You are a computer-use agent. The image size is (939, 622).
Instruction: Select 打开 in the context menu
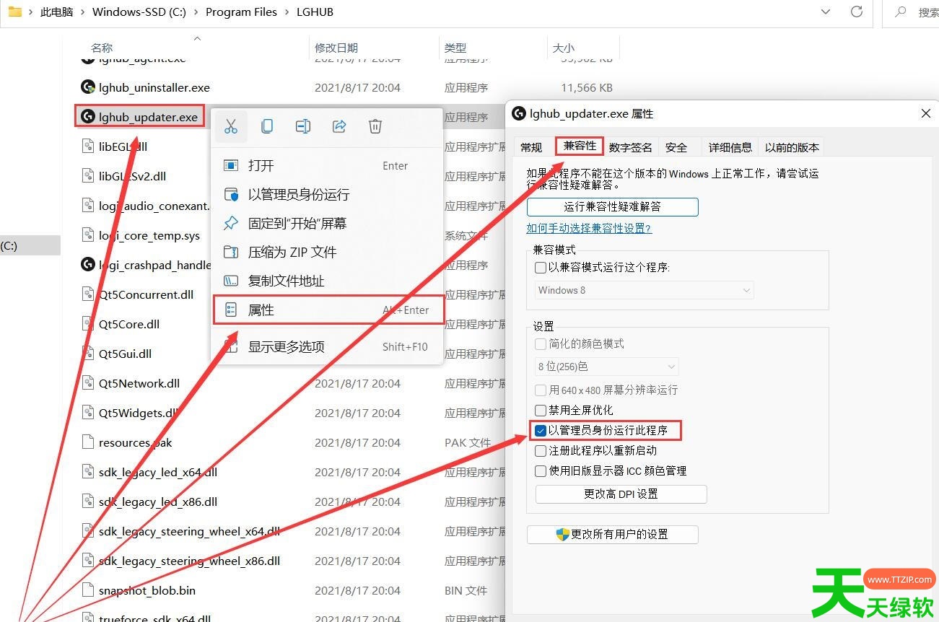click(x=328, y=166)
